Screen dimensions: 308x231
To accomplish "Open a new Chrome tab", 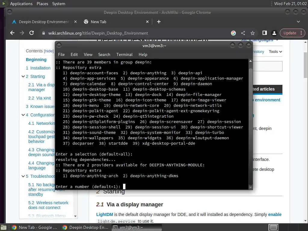I will [159, 22].
